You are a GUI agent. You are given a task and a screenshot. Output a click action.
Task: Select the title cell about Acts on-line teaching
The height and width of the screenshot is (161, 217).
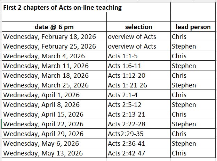63,7
